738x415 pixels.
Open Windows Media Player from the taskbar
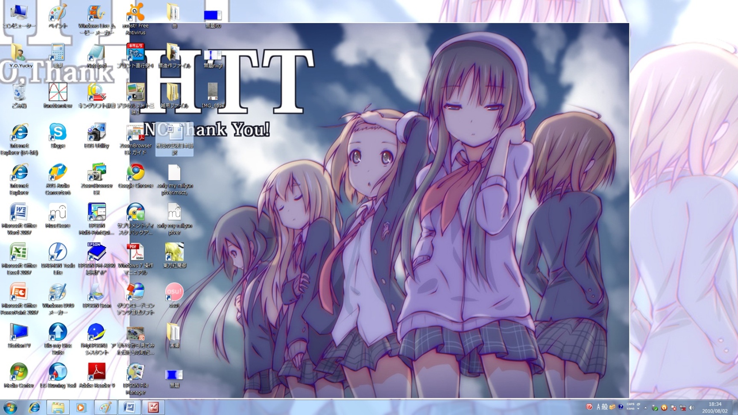click(x=81, y=407)
